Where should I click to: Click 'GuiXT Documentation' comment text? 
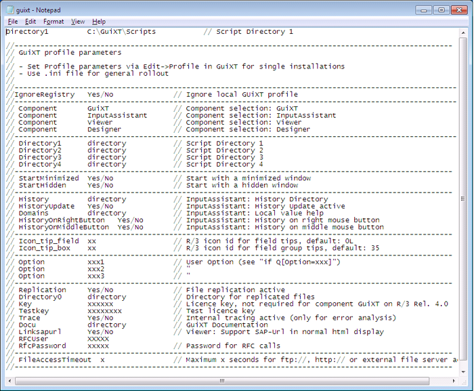[227, 325]
